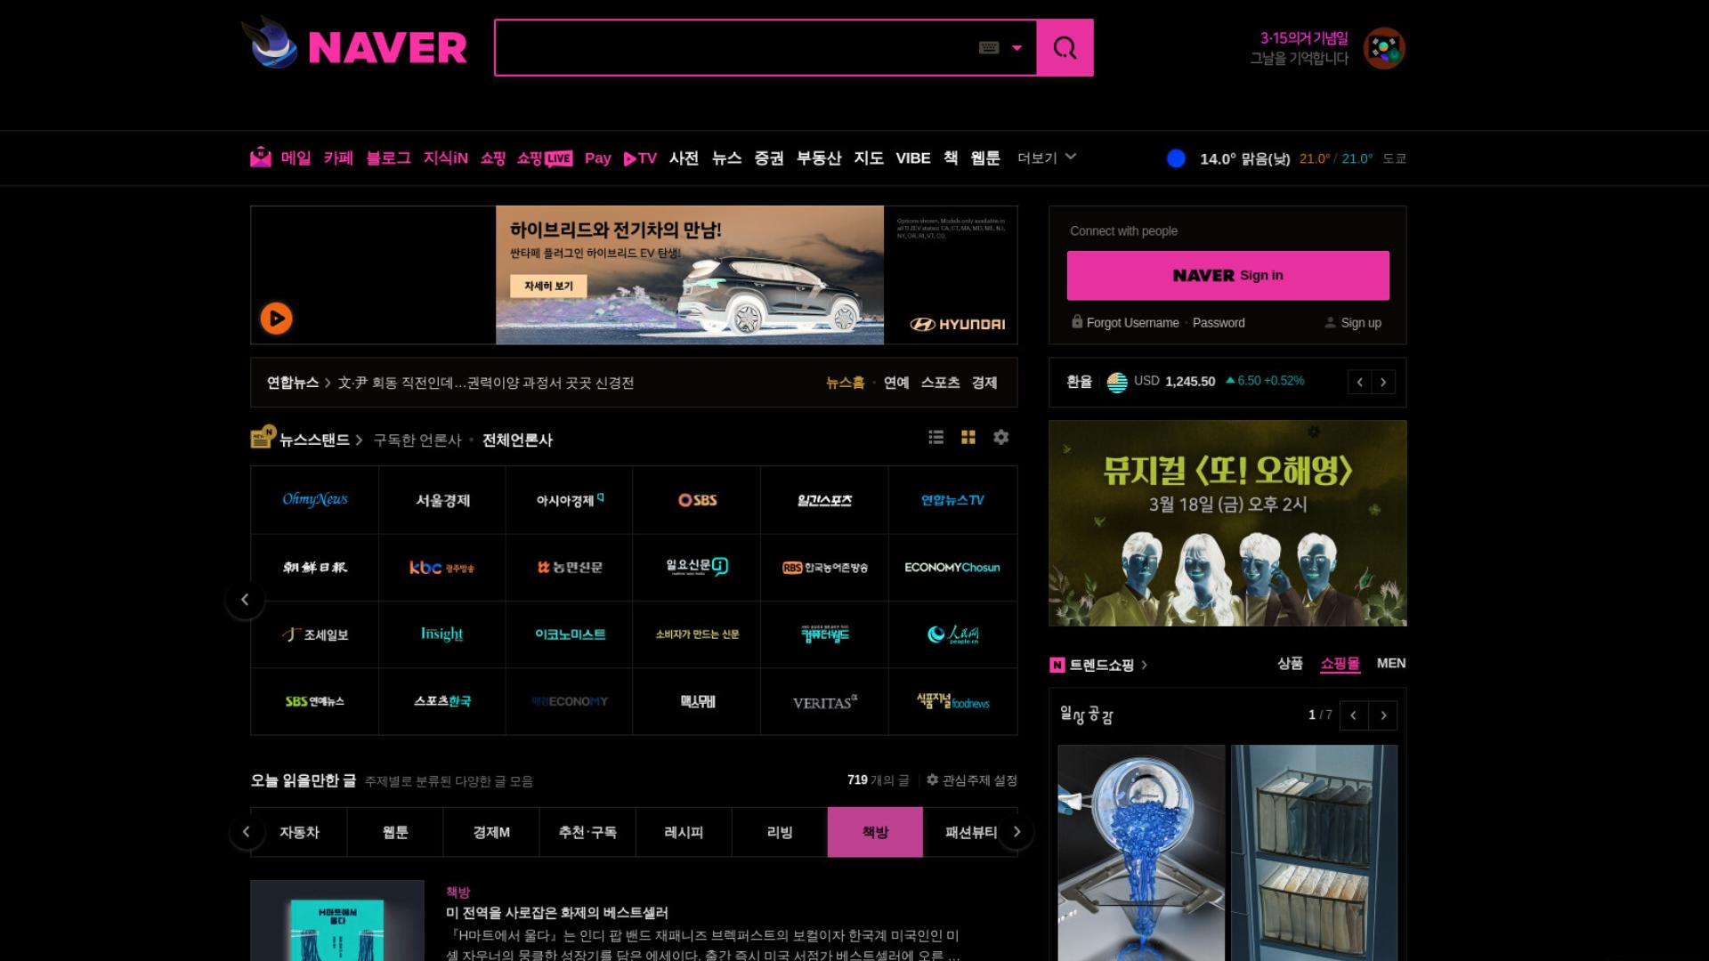Image resolution: width=1709 pixels, height=961 pixels.
Task: Click the NAVER Sign in button
Action: point(1227,276)
